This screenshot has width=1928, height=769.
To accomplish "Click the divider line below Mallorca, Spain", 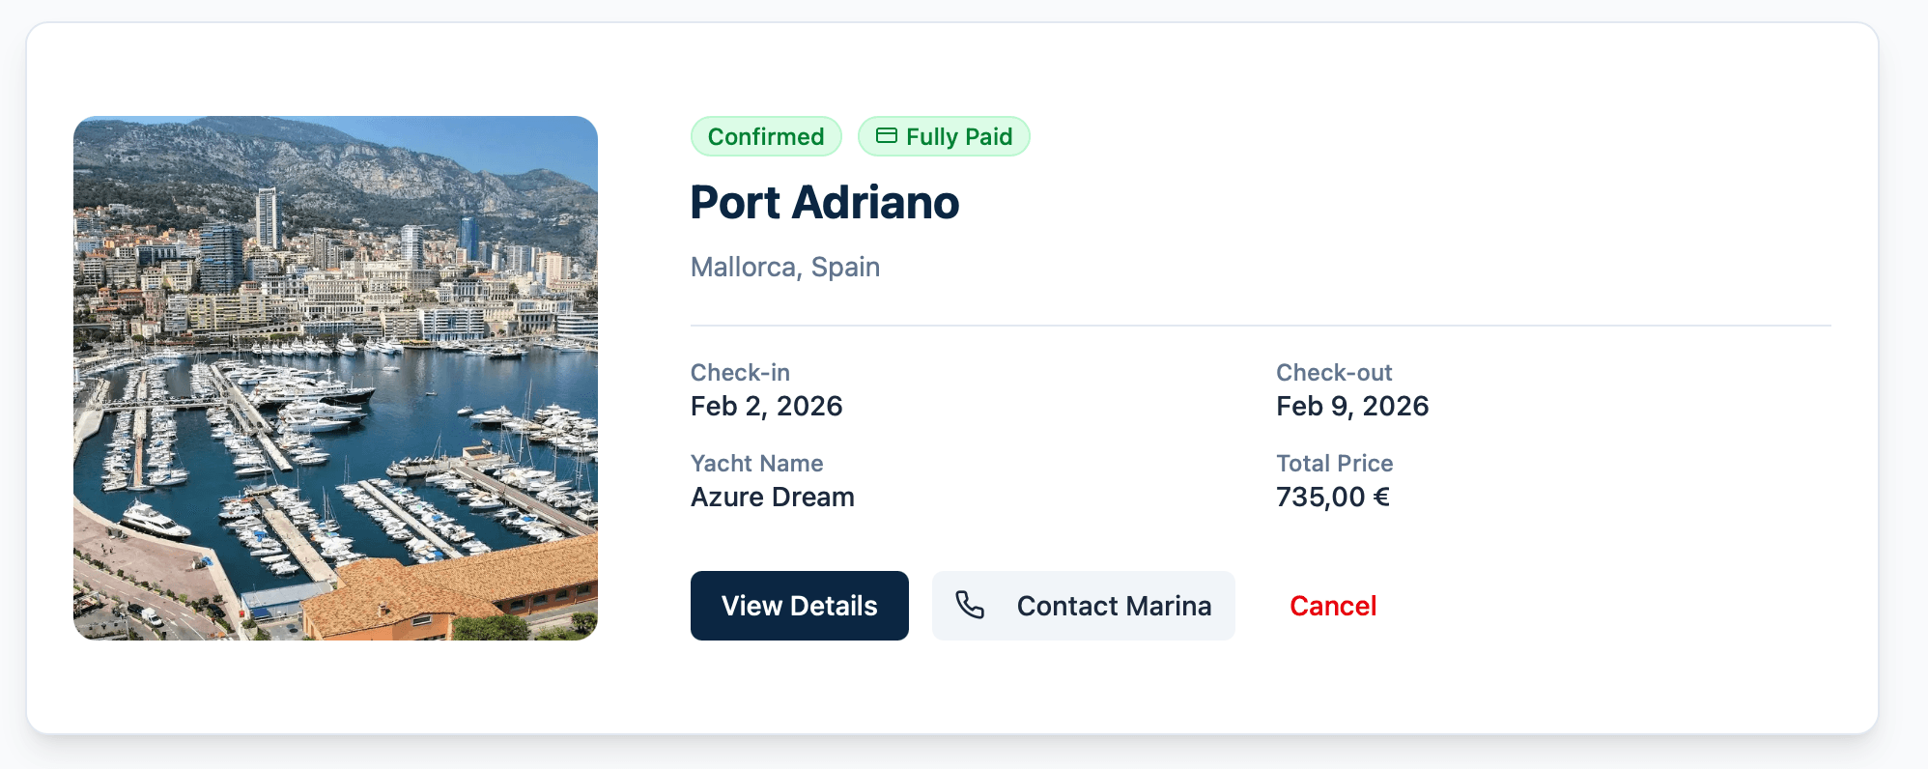I will coord(1260,326).
